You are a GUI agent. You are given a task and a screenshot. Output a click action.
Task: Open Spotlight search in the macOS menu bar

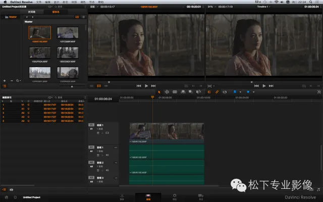click(311, 2)
